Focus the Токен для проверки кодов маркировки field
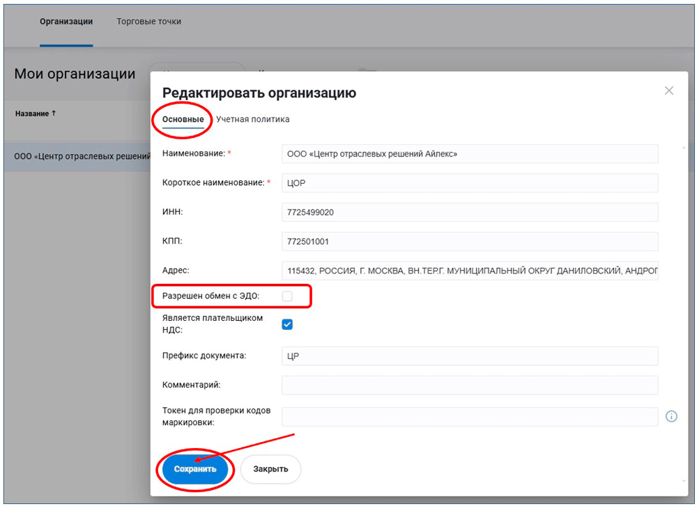Screen dimensions: 697x508 tap(469, 416)
